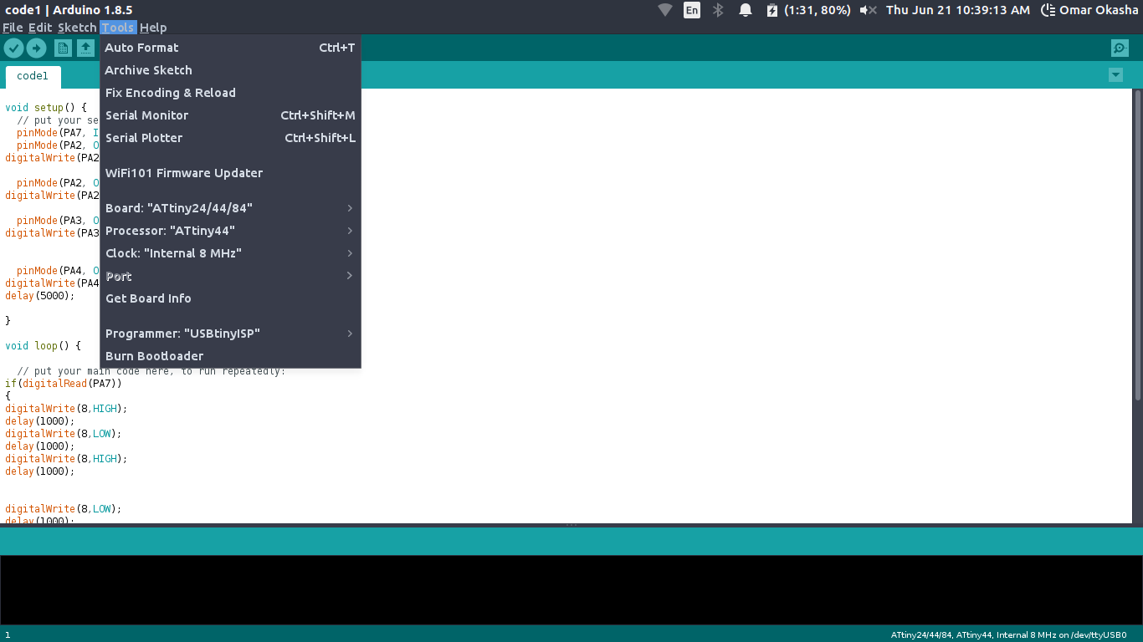The width and height of the screenshot is (1143, 642).
Task: Click the void setup() line
Action: click(x=46, y=108)
